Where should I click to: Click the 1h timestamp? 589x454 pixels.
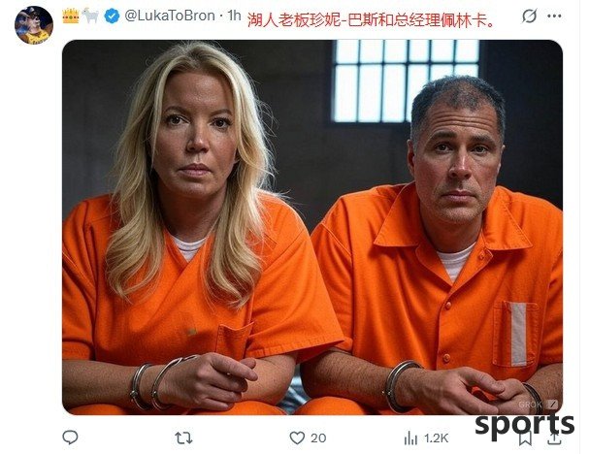point(234,16)
